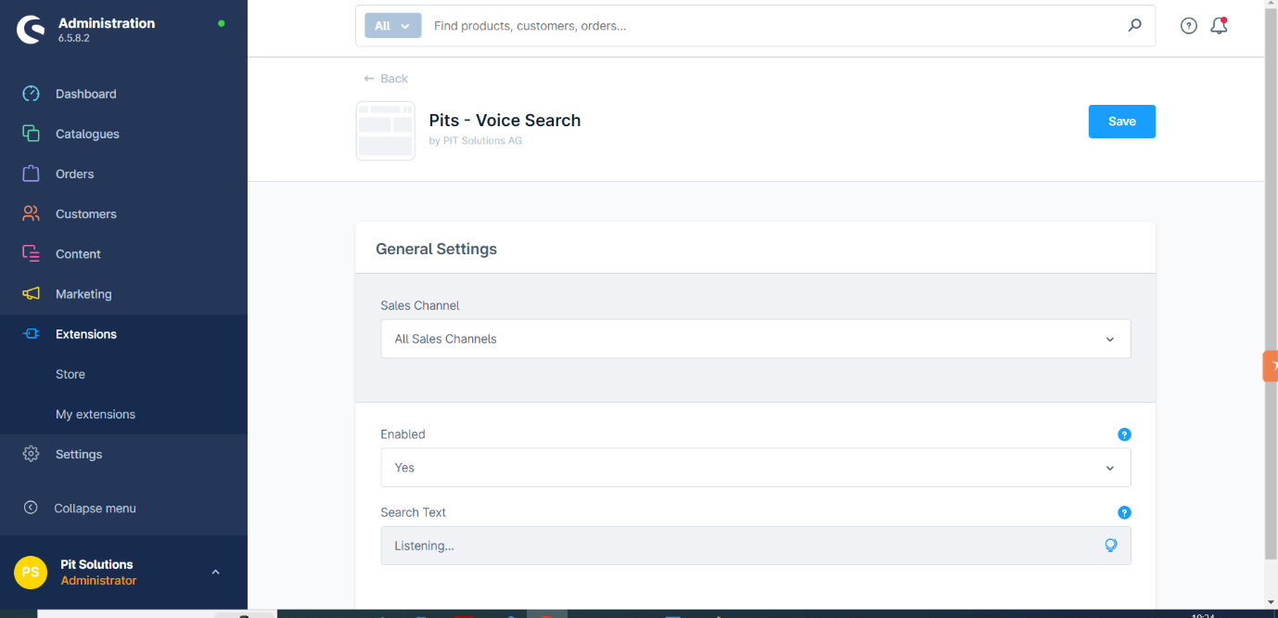This screenshot has width=1278, height=618.
Task: Click inheritance icon in Search Text field
Action: pos(1110,546)
